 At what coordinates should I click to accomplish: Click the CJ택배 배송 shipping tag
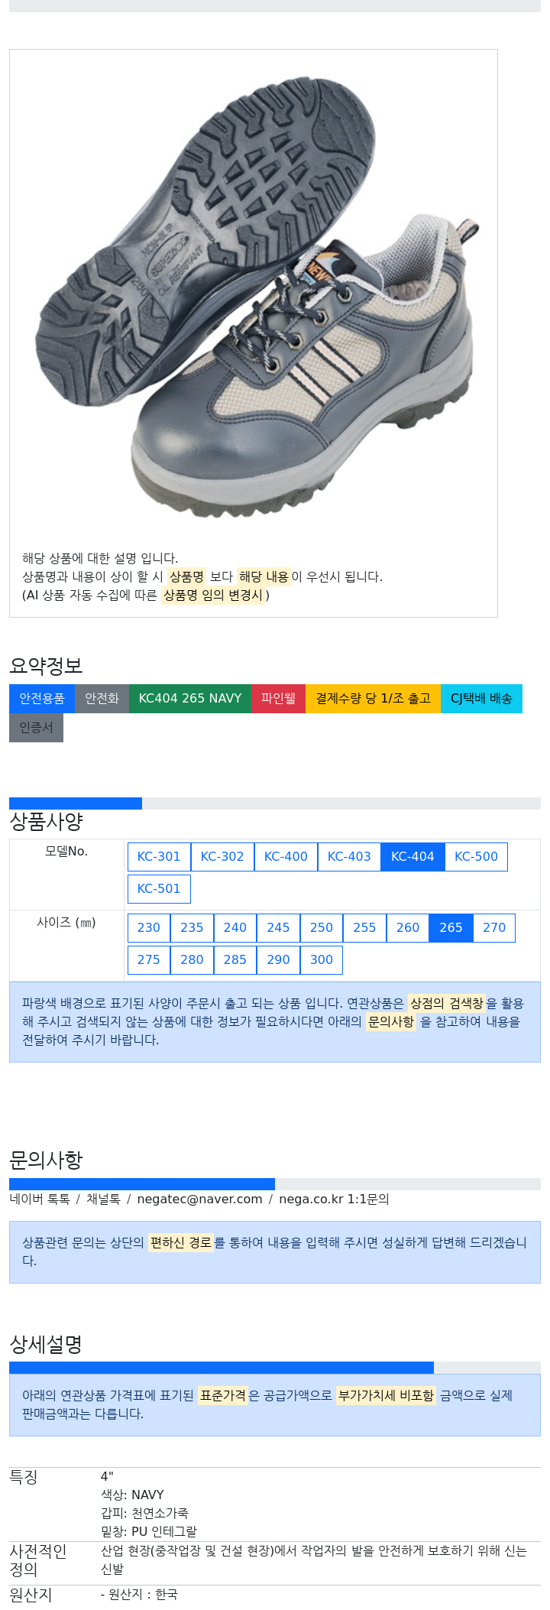point(481,699)
